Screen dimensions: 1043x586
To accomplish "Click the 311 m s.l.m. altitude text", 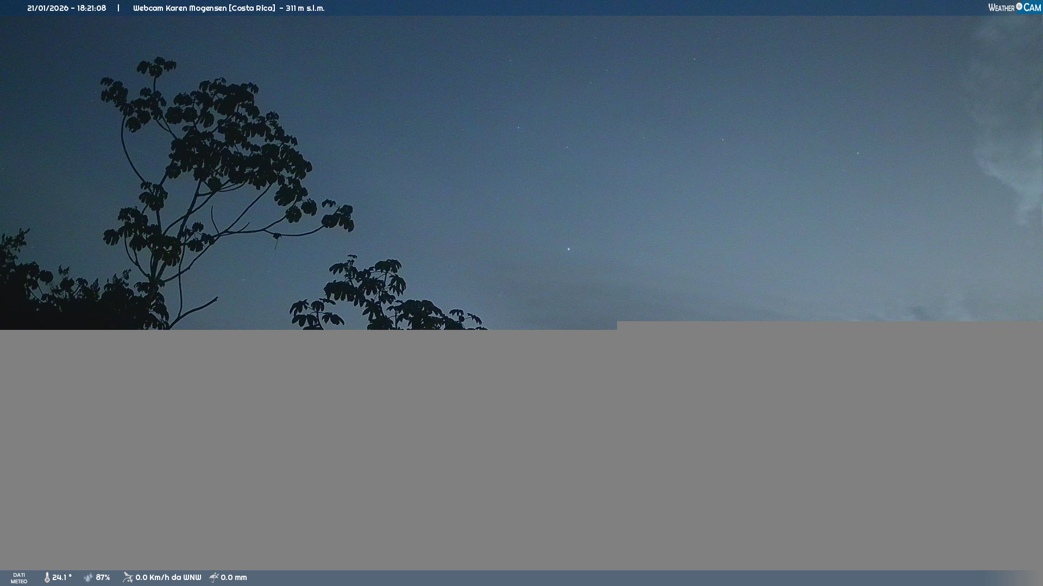I will [x=305, y=8].
